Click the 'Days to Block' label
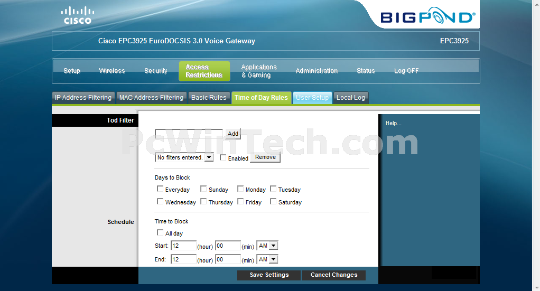540x291 pixels. (x=172, y=177)
